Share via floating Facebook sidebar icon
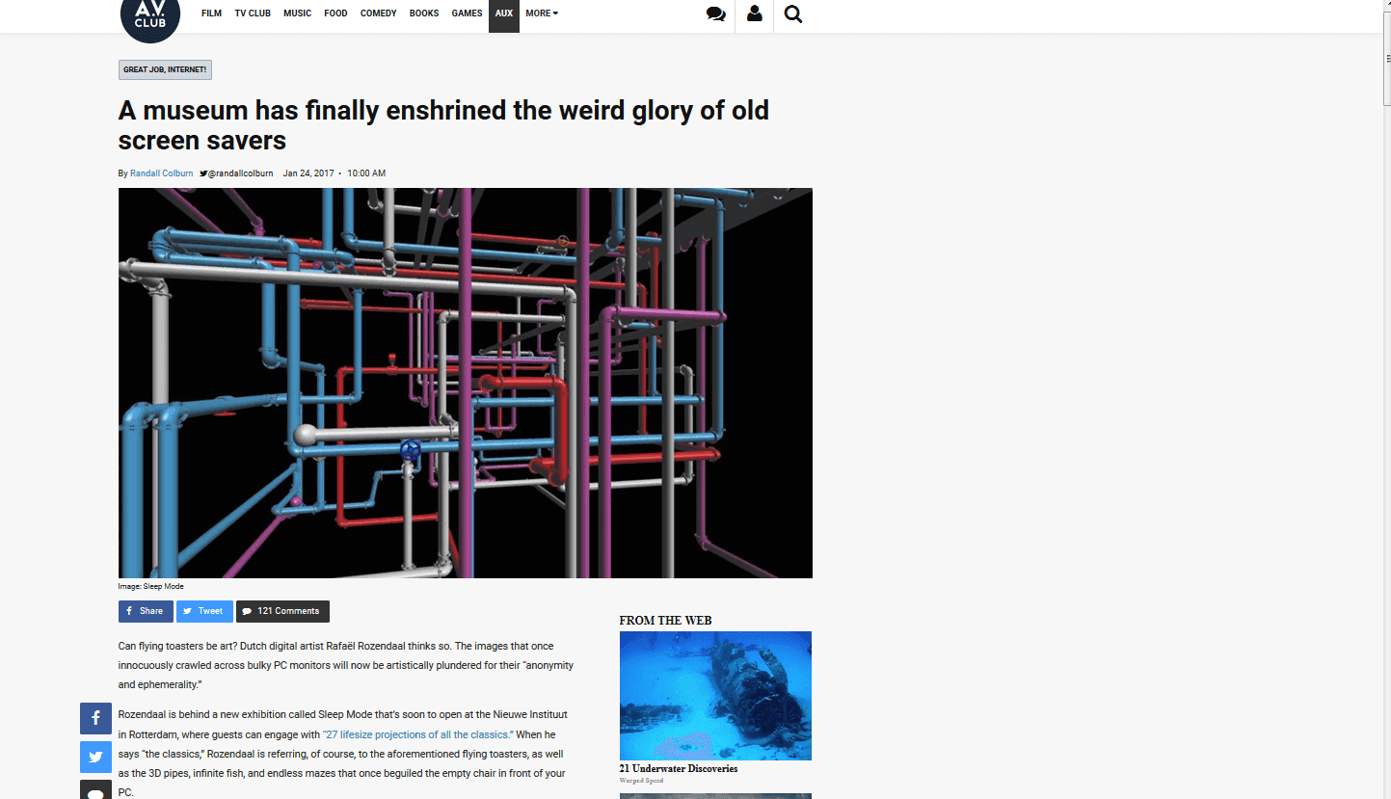The height and width of the screenshot is (799, 1391). (95, 719)
